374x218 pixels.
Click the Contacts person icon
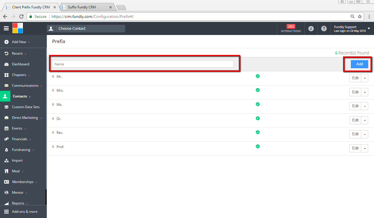coord(5,96)
